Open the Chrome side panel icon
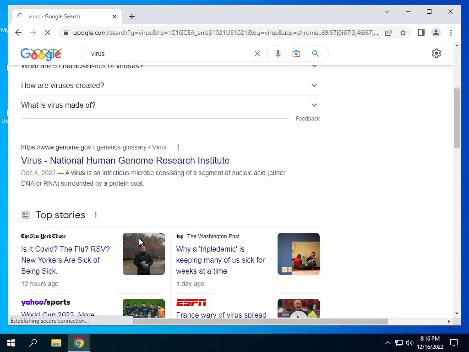This screenshot has height=352, width=469. 421,33
